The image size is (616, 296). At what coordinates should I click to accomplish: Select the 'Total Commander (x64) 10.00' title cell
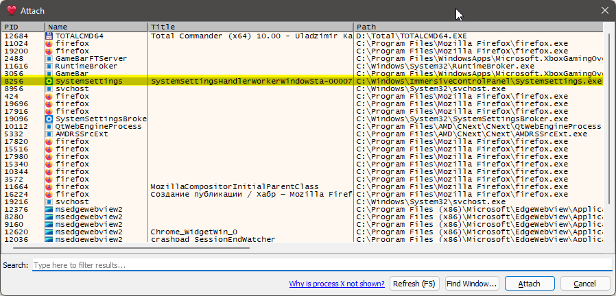(252, 36)
